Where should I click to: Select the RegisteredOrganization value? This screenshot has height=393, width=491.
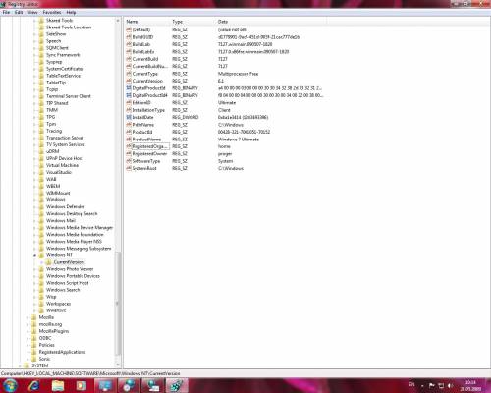[x=150, y=146]
